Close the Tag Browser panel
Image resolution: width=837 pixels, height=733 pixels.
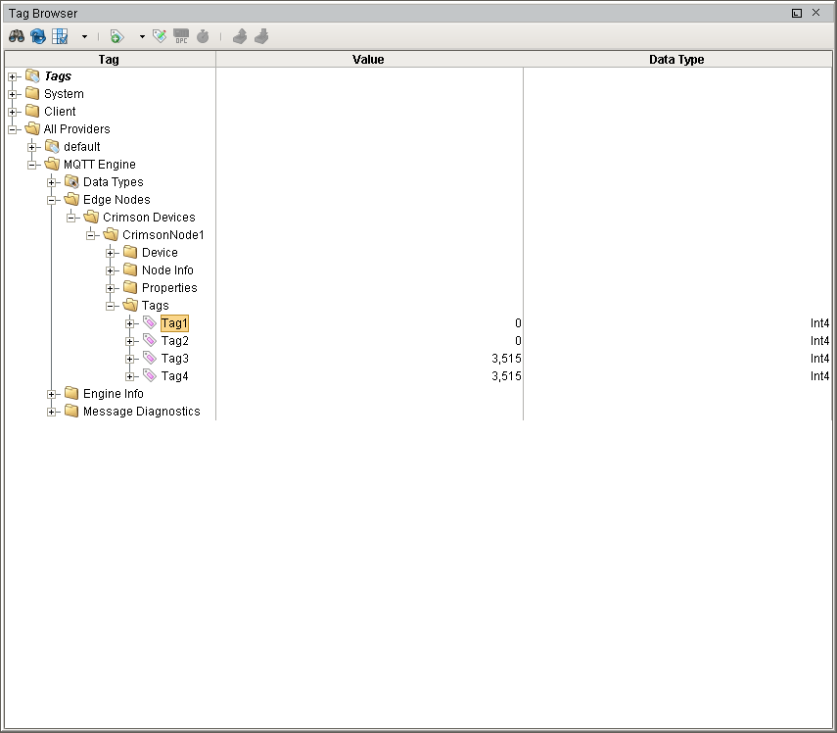(815, 13)
